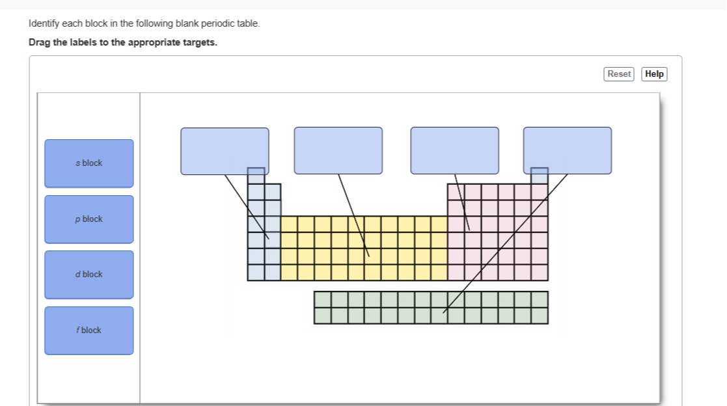Click the second empty answer target box

[x=338, y=150]
